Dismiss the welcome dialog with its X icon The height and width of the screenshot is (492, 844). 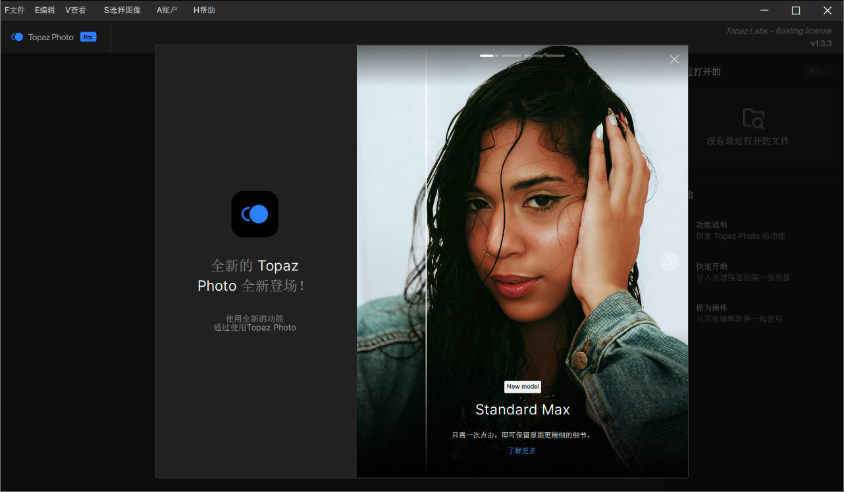[674, 59]
